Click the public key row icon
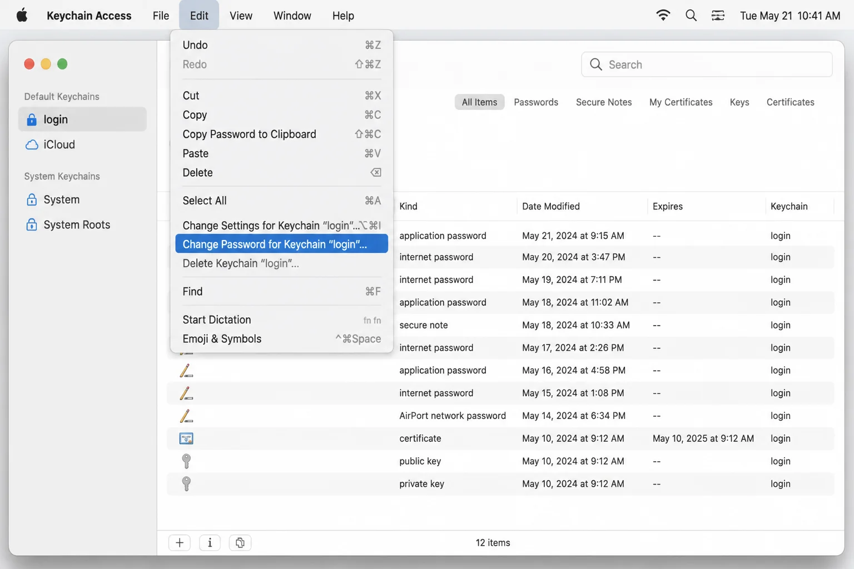This screenshot has height=569, width=854. pos(186,461)
